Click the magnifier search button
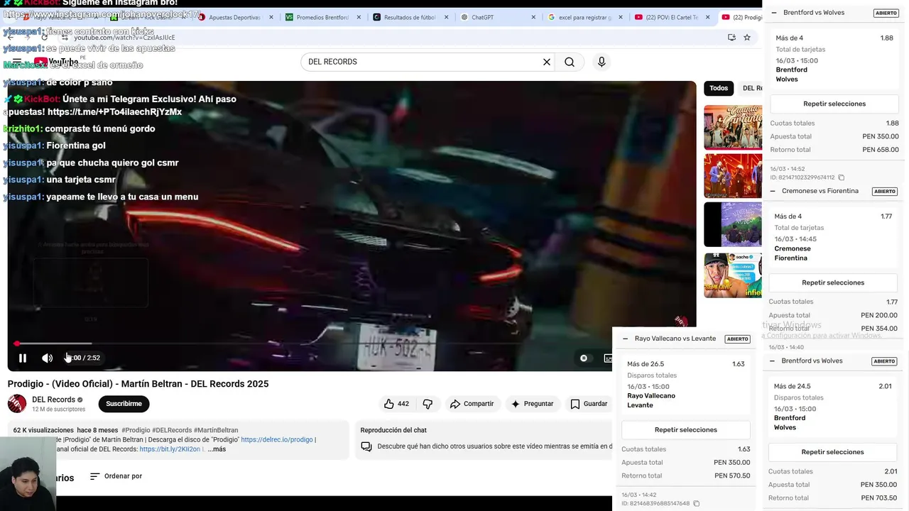 coord(570,62)
